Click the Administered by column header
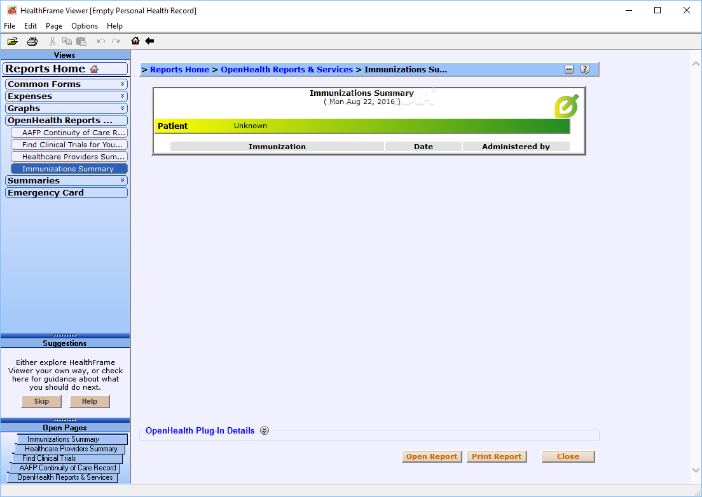The height and width of the screenshot is (497, 702). [x=516, y=147]
